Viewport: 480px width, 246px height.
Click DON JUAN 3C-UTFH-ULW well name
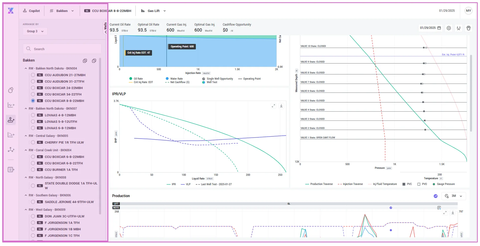tap(65, 216)
